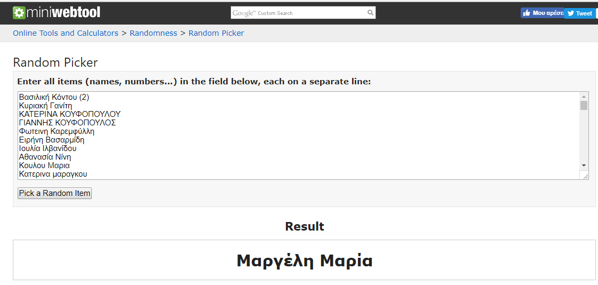Click the items list scroll-up arrow
The width and height of the screenshot is (598, 285).
pyautogui.click(x=584, y=96)
